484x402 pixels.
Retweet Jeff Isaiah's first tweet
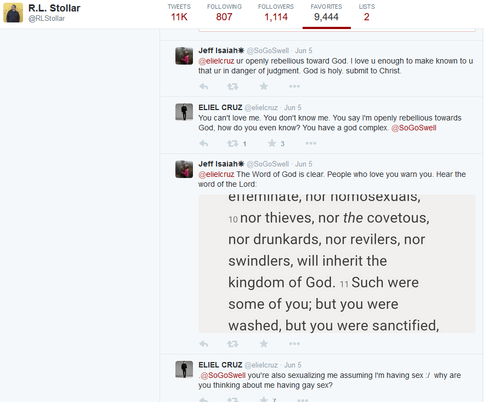tap(232, 86)
